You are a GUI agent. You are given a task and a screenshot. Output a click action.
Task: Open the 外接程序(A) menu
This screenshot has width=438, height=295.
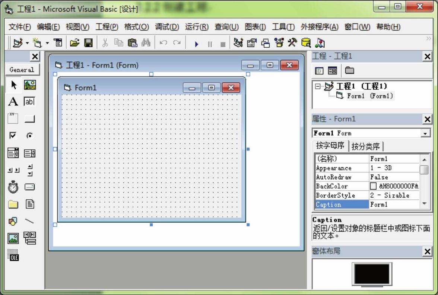pyautogui.click(x=319, y=27)
